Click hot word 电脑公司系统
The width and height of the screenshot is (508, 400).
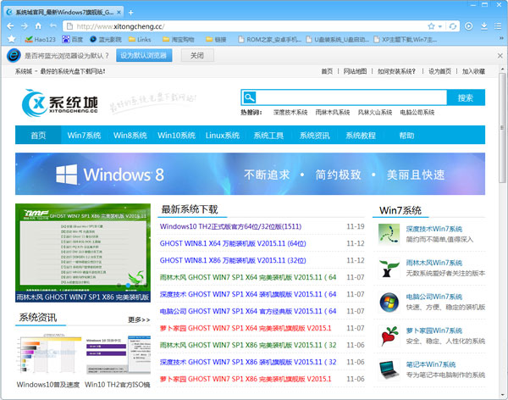[x=417, y=112]
